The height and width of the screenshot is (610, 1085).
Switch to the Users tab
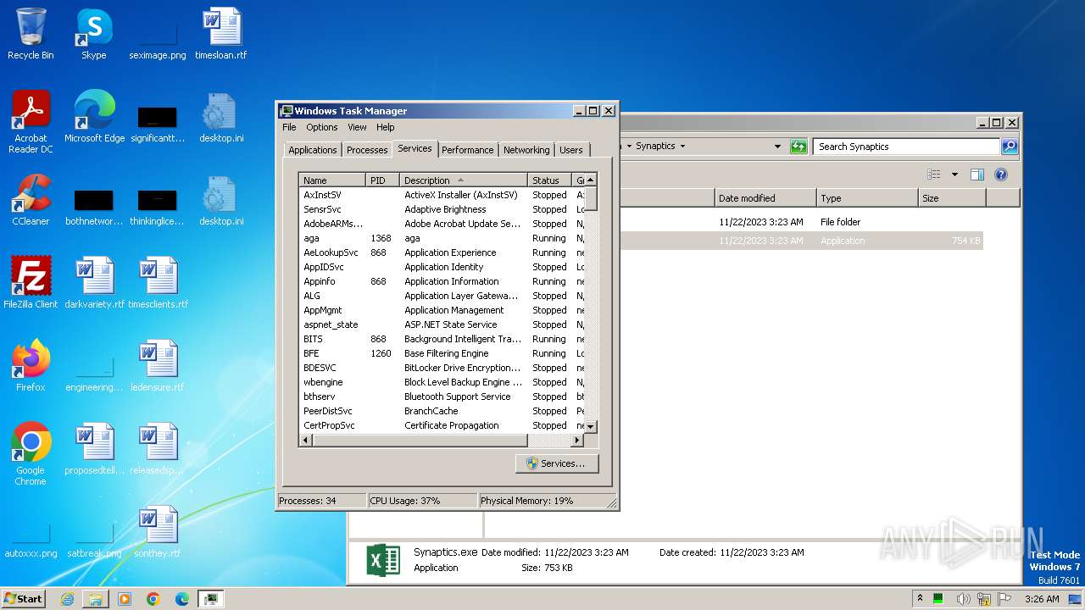point(571,150)
